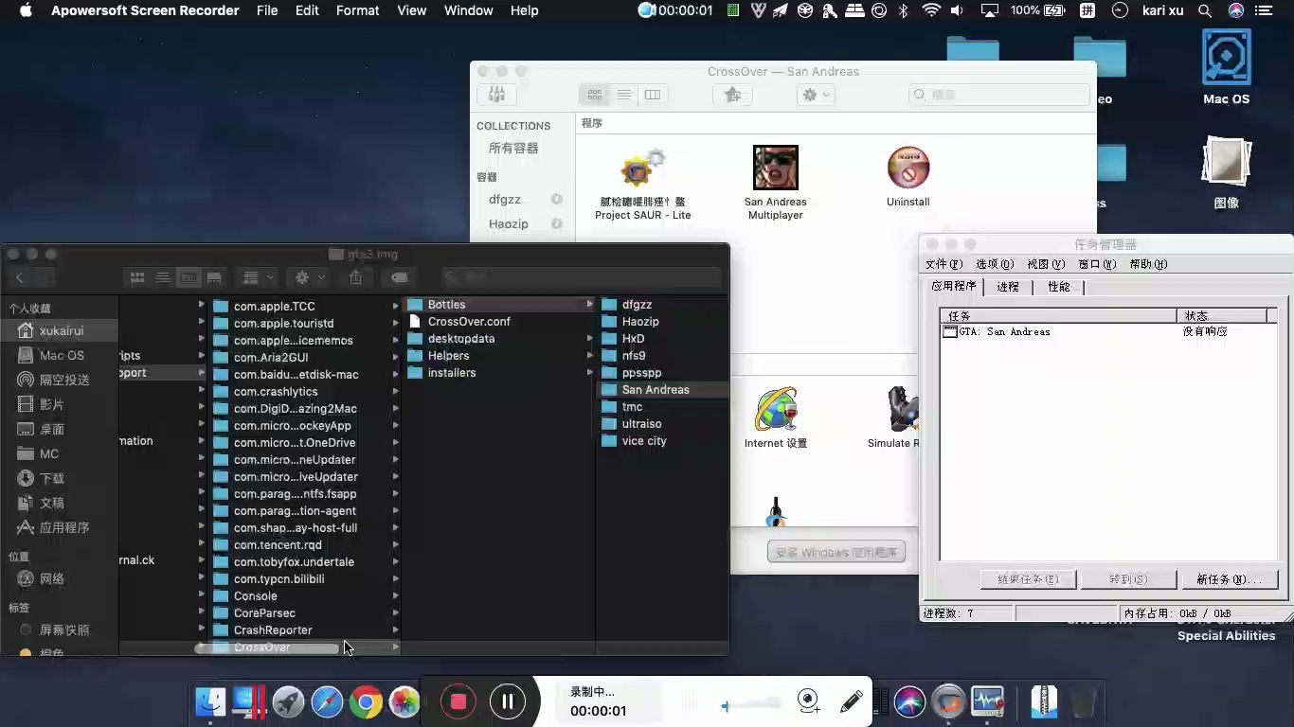
Task: Select xukairui in Finder sidebar
Action: 61,331
